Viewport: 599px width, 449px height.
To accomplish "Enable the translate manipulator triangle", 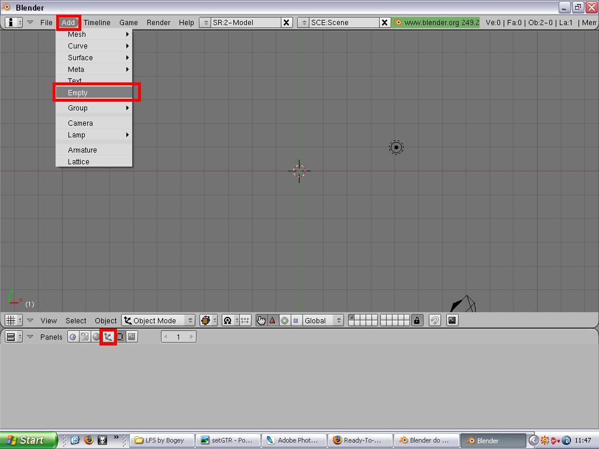I will 273,320.
